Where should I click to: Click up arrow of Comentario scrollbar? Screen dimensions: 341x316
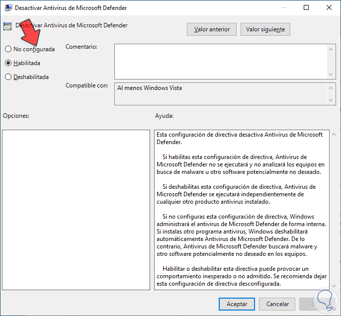click(331, 49)
